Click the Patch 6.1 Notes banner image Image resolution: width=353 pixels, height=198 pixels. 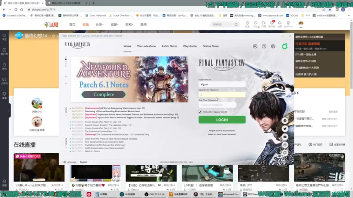pyautogui.click(x=129, y=79)
